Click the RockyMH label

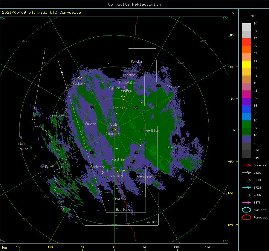point(79,84)
